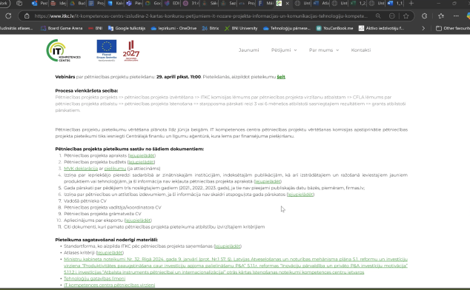Open the MVK deklarācija link
The height and width of the screenshot is (290, 470).
coord(81,169)
